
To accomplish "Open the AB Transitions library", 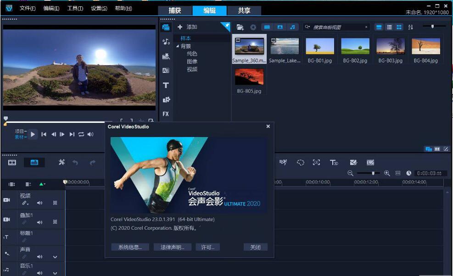I will click(x=166, y=71).
